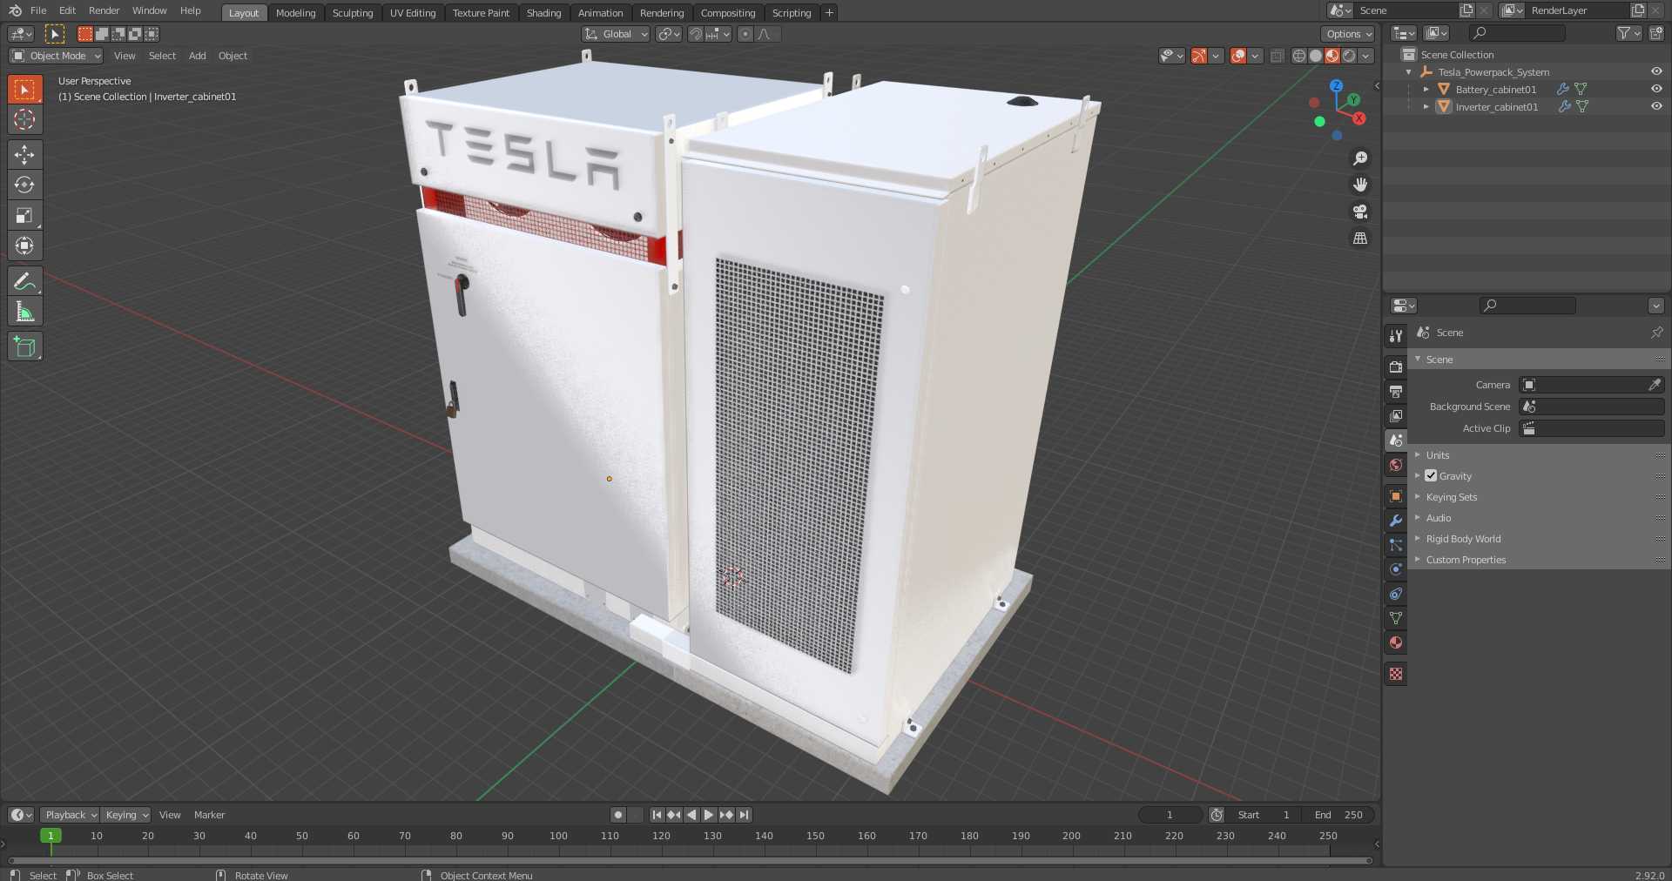
Task: Switch orthographic/perspective view grid icon
Action: point(1359,238)
